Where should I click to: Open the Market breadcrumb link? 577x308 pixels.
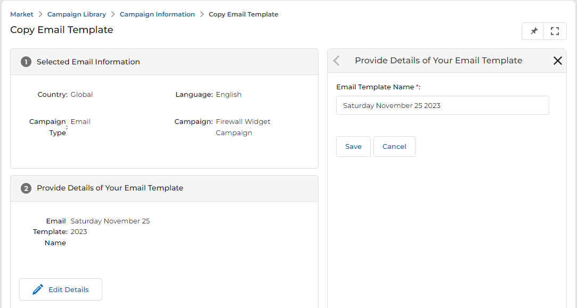tap(22, 14)
